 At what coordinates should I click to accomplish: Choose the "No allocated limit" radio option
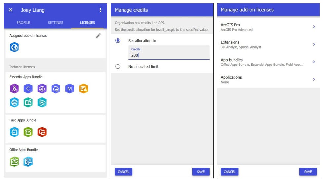click(118, 66)
